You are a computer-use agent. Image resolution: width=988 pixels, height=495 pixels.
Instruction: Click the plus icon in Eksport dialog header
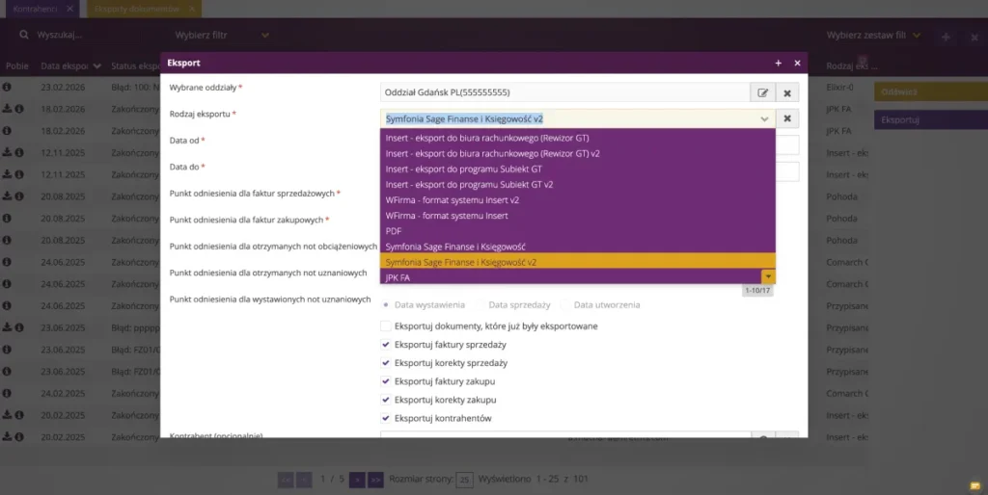[x=779, y=63]
